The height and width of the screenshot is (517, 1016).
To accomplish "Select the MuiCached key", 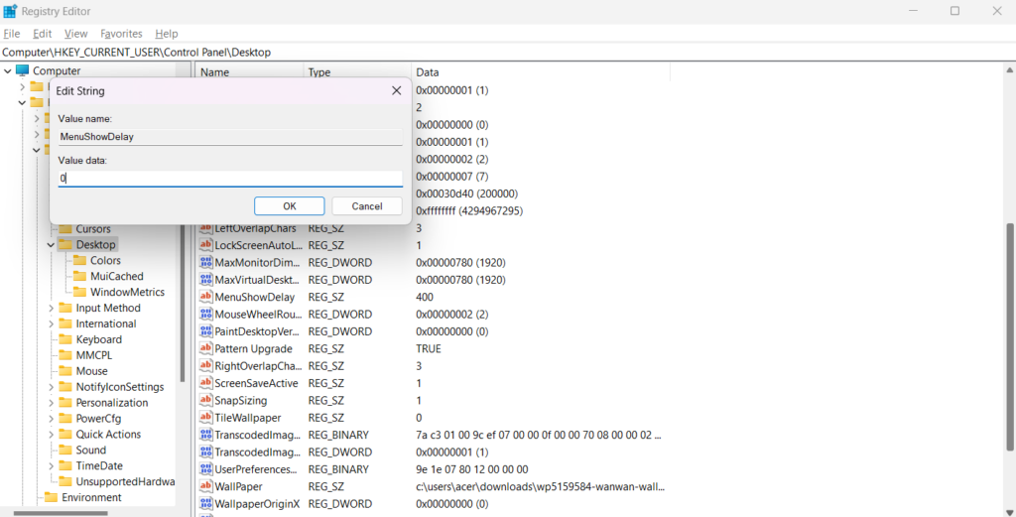I will pos(117,276).
